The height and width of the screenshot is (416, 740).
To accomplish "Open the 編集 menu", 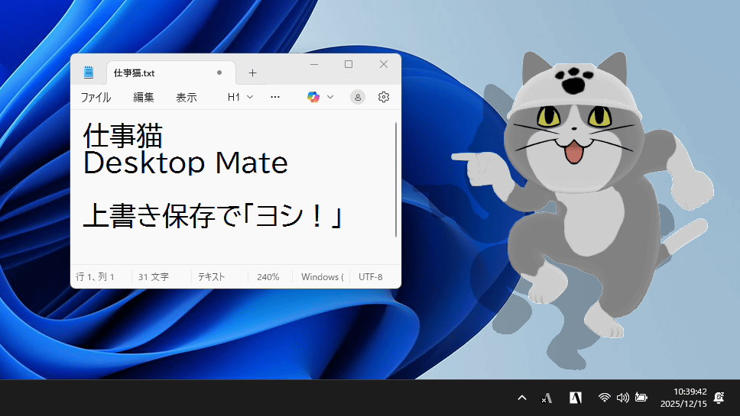I will pos(144,97).
